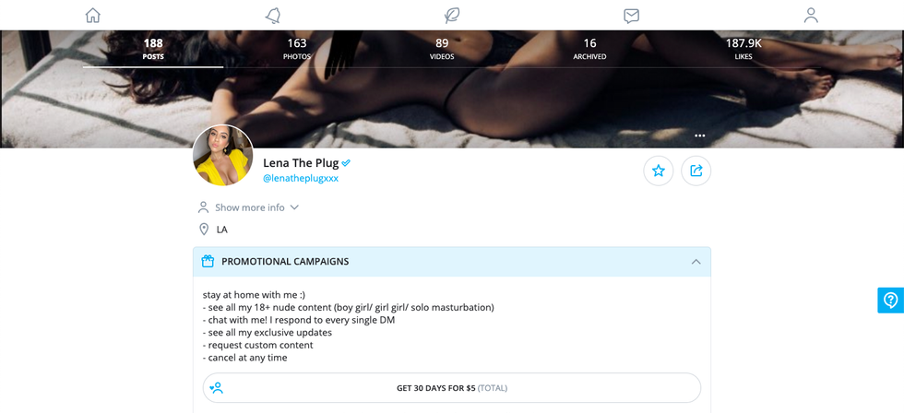Open the three-dot more options menu
This screenshot has height=413, width=904.
point(699,136)
